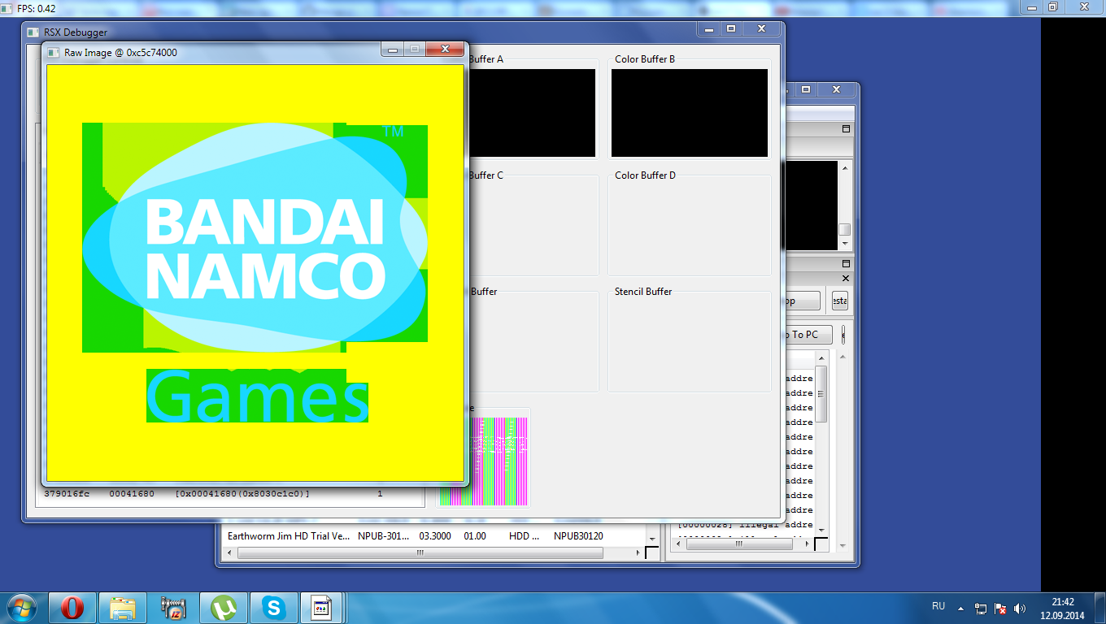Image resolution: width=1106 pixels, height=624 pixels.
Task: Close the top-right FPS window
Action: tap(1083, 6)
